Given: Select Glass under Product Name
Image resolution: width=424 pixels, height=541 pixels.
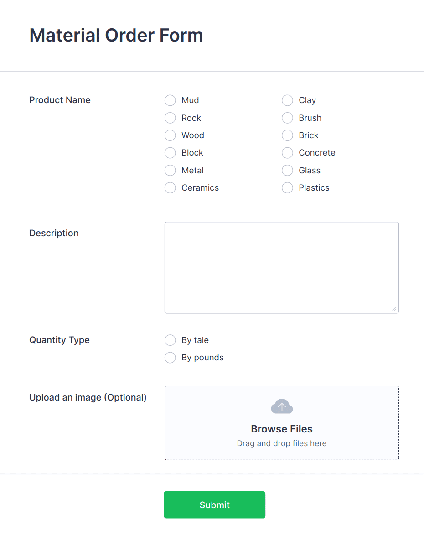Looking at the screenshot, I should click(x=287, y=170).
